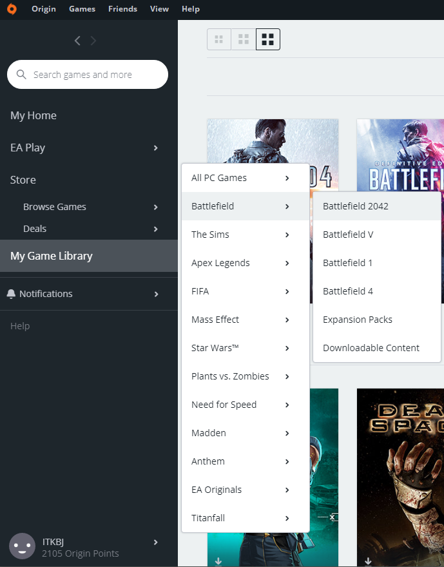Open the Origin menu
The image size is (444, 567).
44,9
